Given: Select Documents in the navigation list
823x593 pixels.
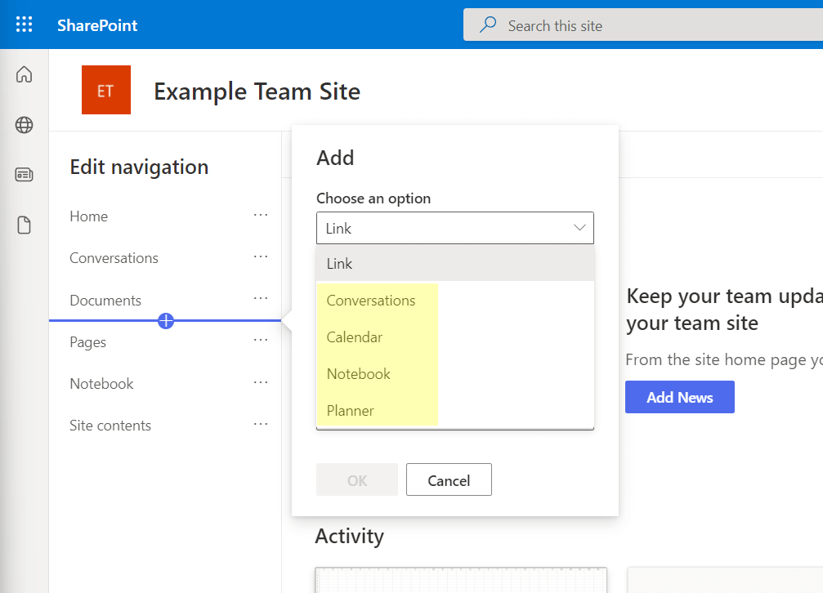Looking at the screenshot, I should 105,300.
